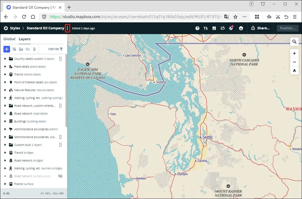Group layers using the folder icon
The height and width of the screenshot is (199, 302).
(x=21, y=49)
